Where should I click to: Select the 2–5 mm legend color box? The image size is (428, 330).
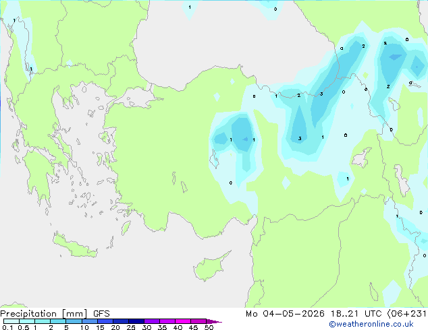point(58,321)
